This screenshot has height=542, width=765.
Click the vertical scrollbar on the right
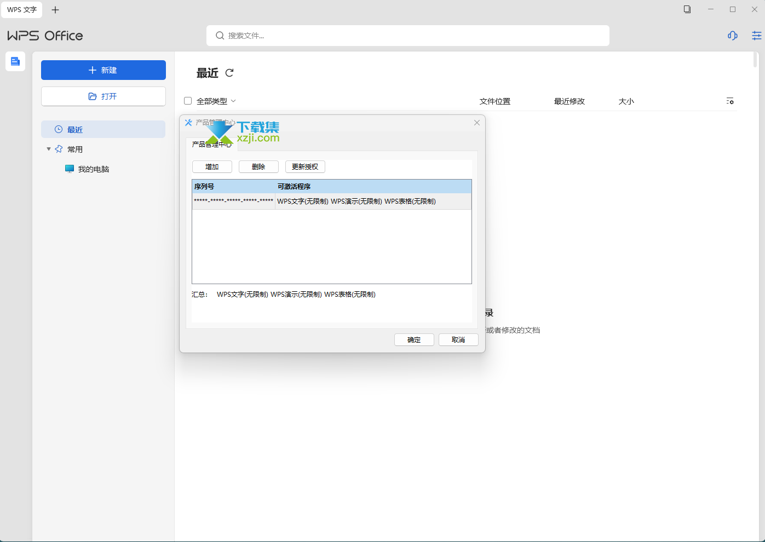[756, 59]
